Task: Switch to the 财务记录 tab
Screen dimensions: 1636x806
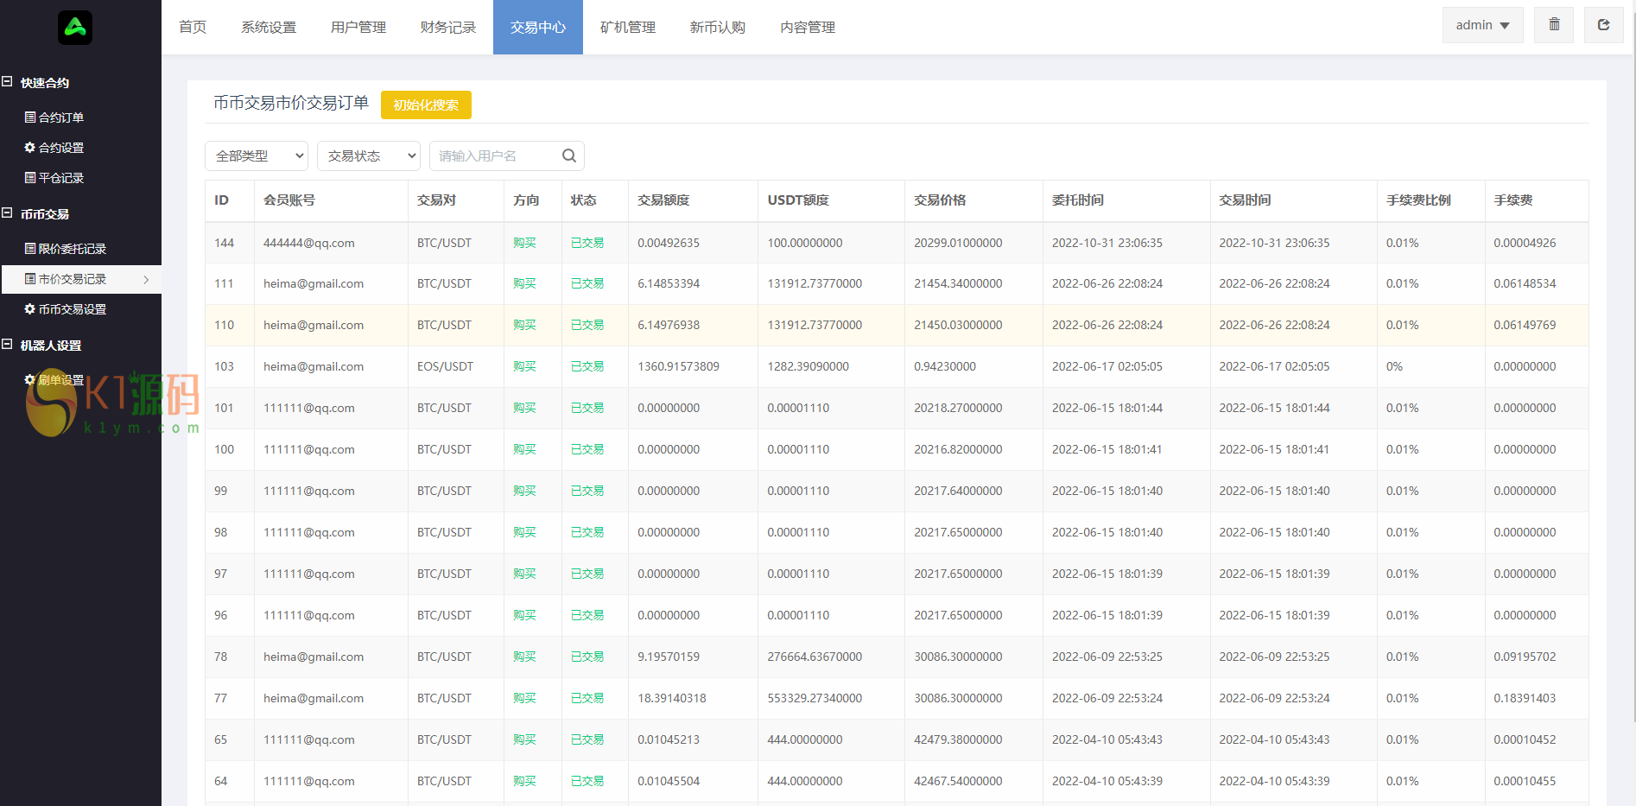Action: pos(448,28)
